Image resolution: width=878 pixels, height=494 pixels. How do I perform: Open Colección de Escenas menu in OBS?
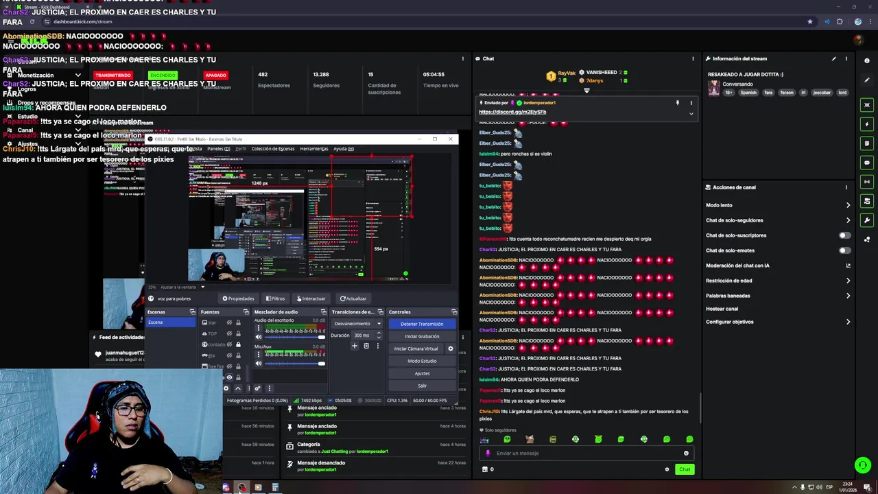pos(273,149)
